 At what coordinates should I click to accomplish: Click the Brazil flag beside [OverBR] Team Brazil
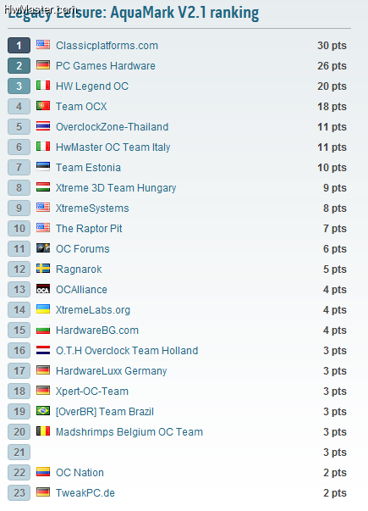(x=43, y=411)
